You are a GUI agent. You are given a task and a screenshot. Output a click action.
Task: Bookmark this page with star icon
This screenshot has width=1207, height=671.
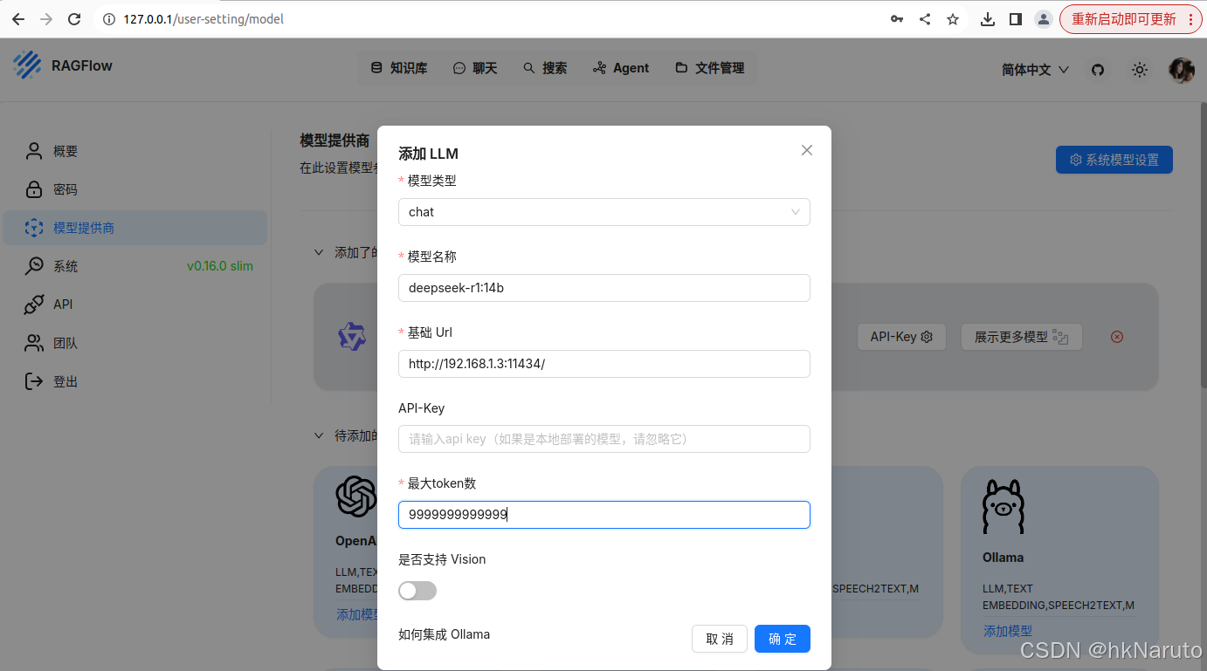click(953, 19)
